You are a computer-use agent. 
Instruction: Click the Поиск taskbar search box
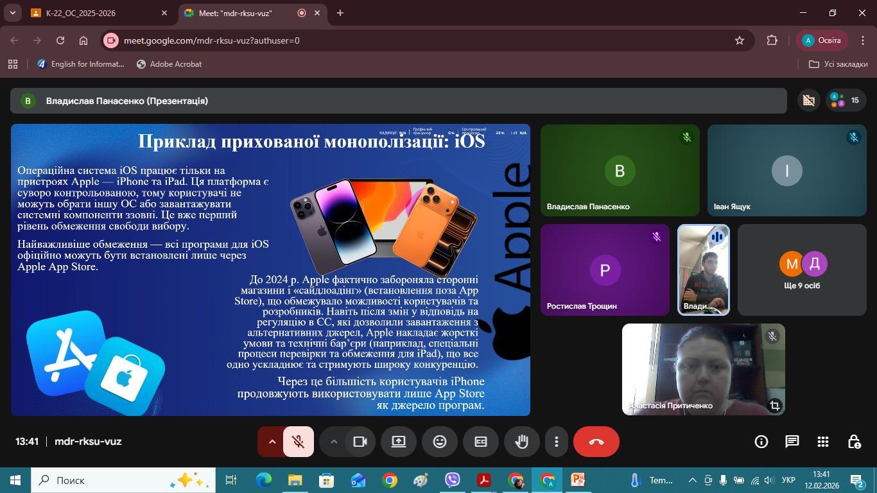click(123, 480)
